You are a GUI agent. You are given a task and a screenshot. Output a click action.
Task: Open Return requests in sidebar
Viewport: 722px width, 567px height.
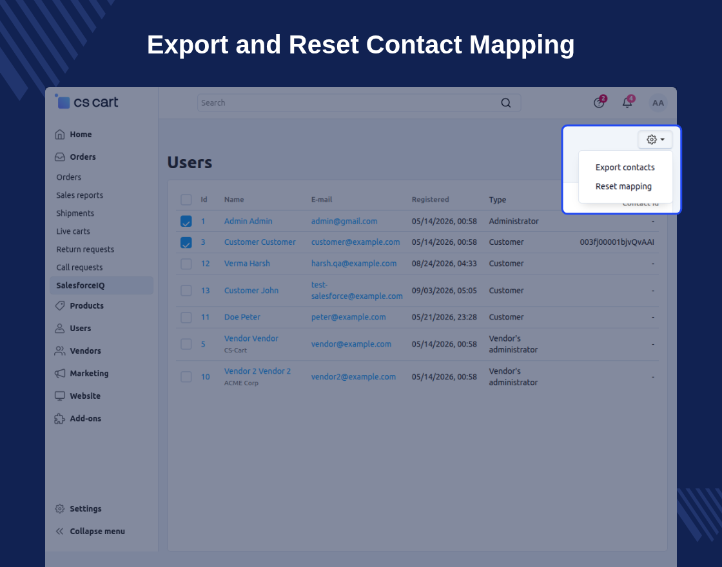pos(85,249)
